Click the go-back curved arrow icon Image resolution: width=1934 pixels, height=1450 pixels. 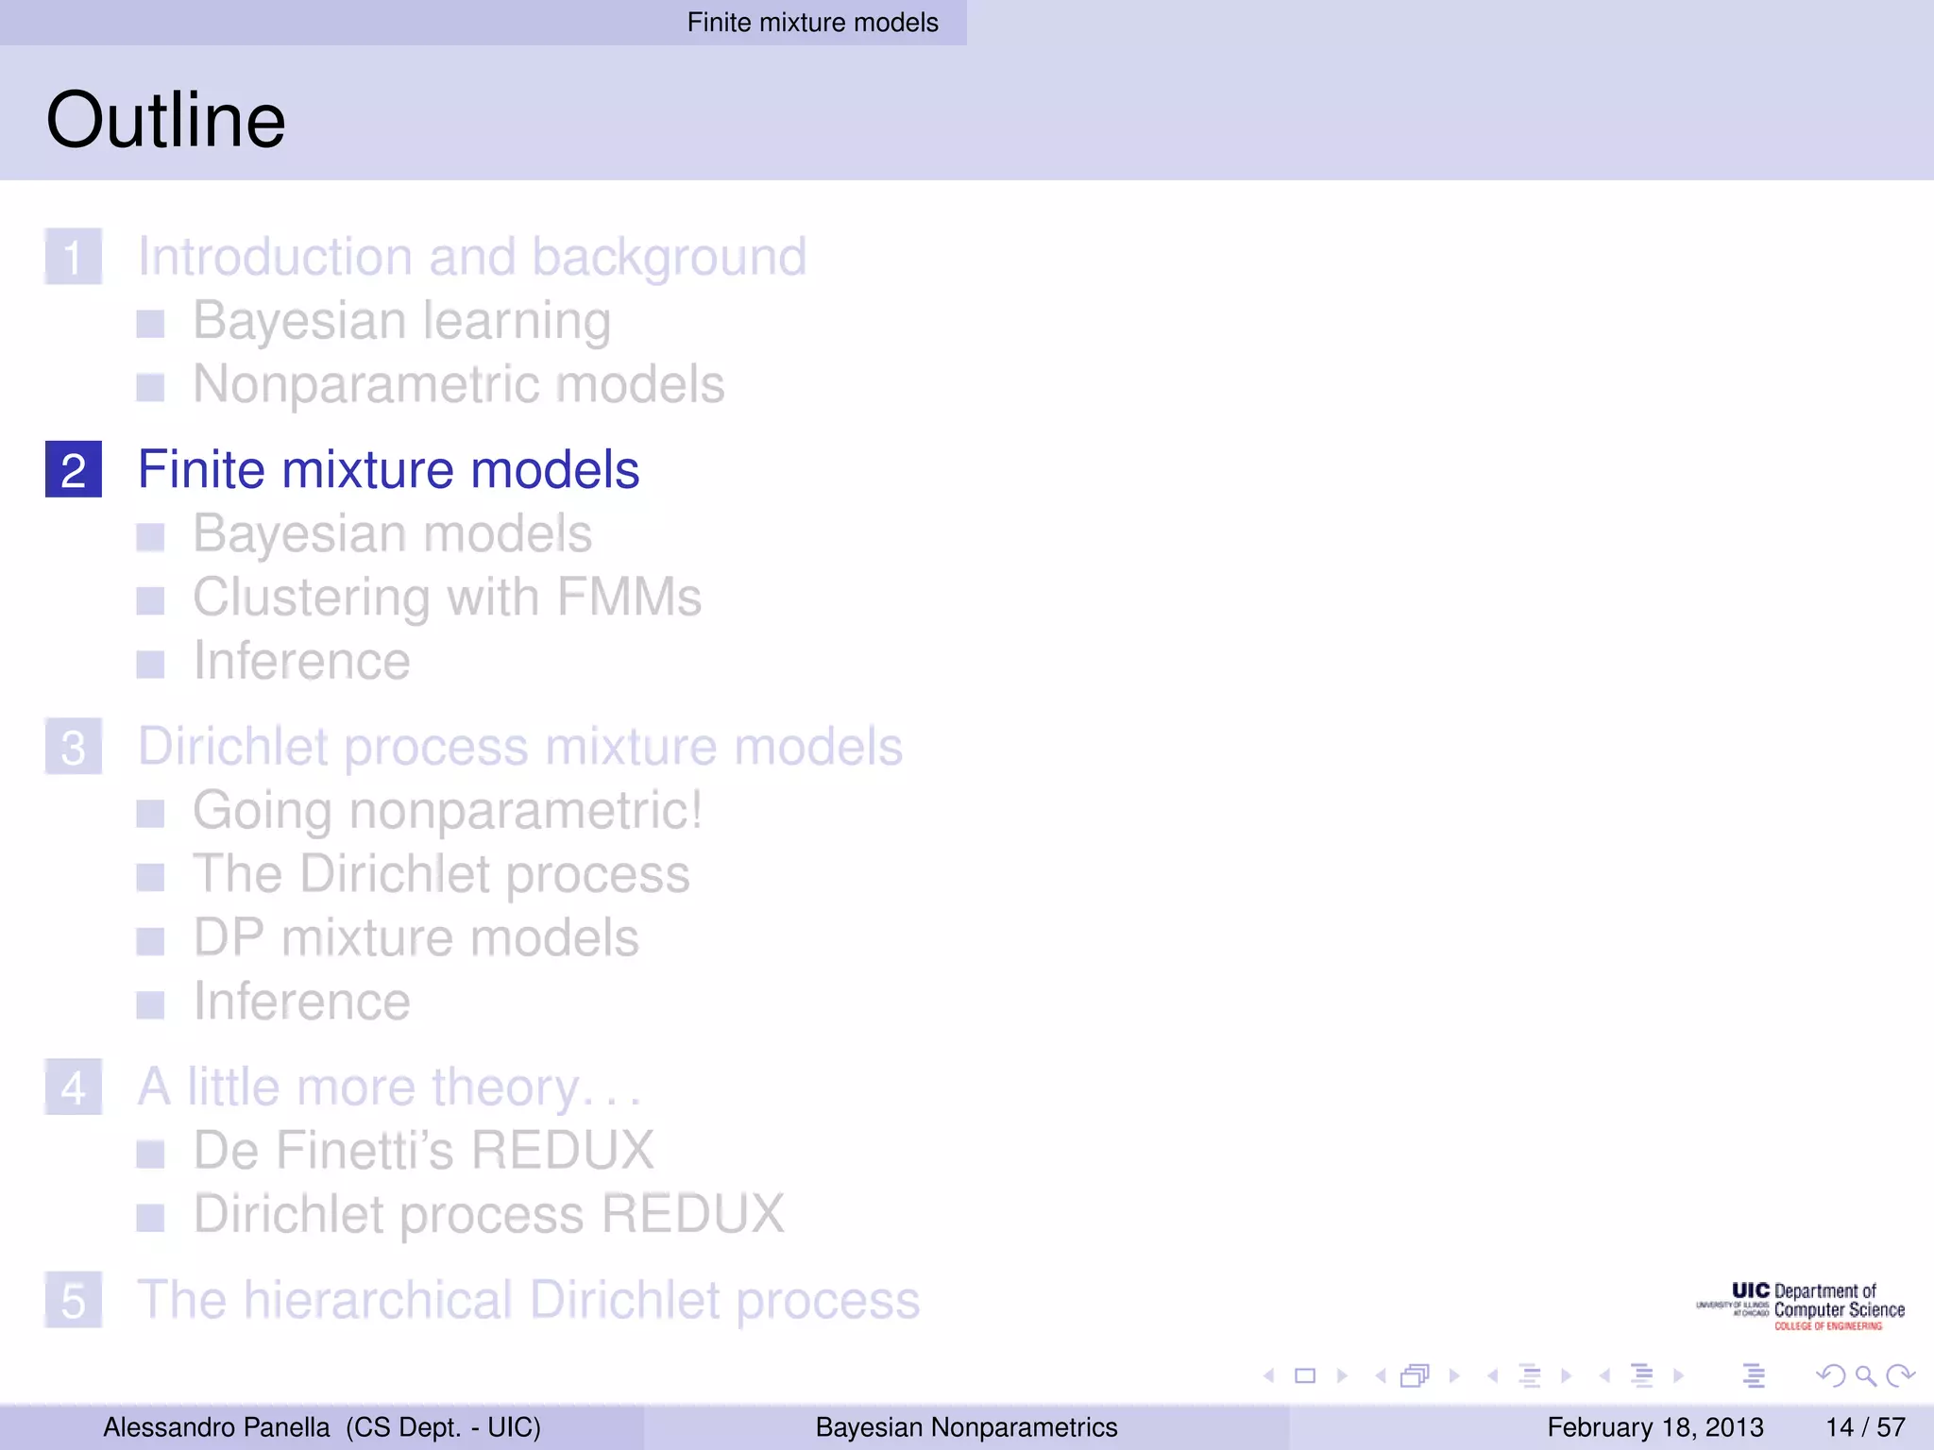[1830, 1376]
